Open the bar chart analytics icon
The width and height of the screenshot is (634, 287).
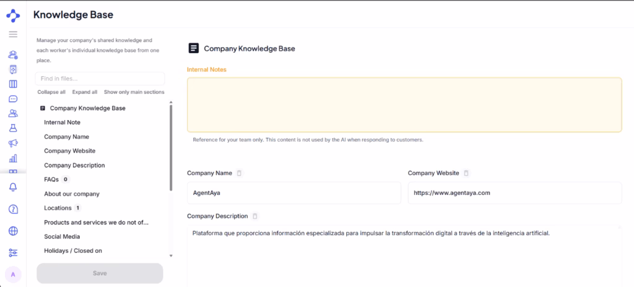click(x=13, y=158)
